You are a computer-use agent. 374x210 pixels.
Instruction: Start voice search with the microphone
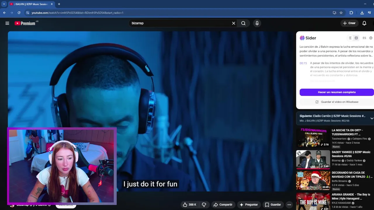click(x=257, y=23)
